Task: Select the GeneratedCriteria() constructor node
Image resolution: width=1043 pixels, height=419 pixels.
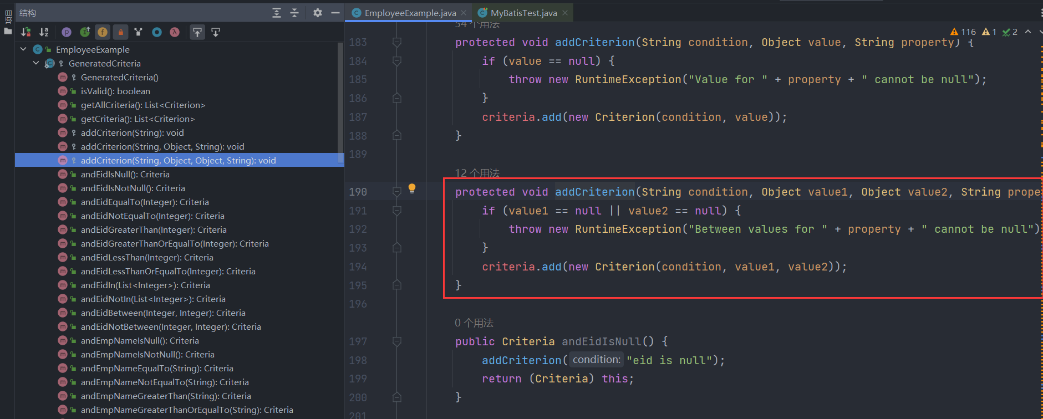Action: click(119, 77)
